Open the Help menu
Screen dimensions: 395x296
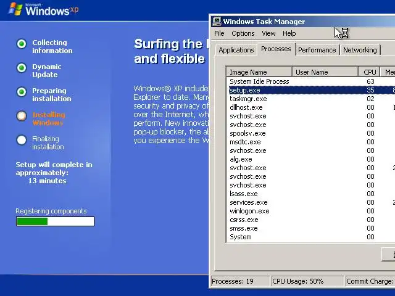289,33
